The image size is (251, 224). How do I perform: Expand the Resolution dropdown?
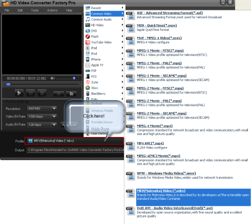tap(54, 109)
